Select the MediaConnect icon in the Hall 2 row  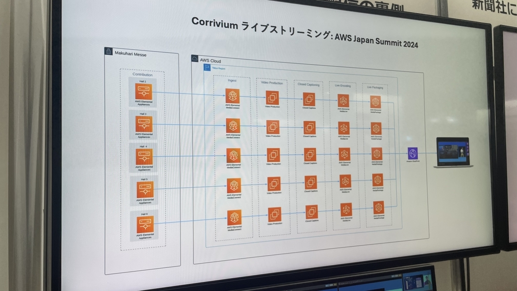click(x=233, y=96)
